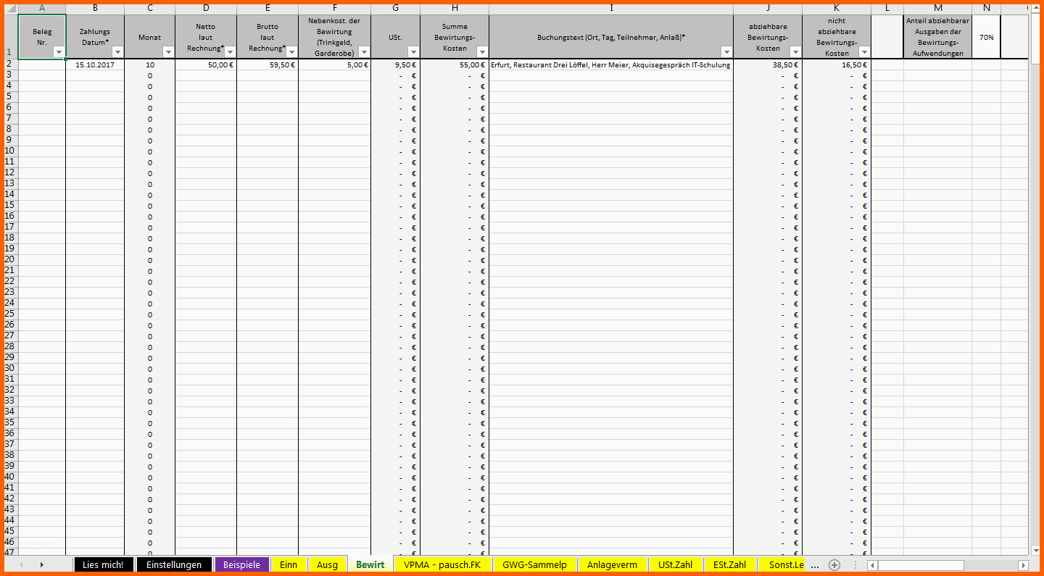Go to the Einn sheet tab
The width and height of the screenshot is (1044, 576).
289,565
